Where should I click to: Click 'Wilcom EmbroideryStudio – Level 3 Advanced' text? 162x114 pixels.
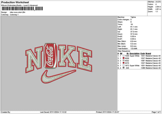[19, 5]
